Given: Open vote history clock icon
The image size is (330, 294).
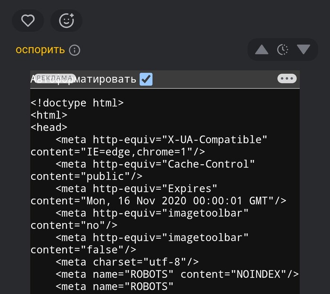Looking at the screenshot, I should click(282, 50).
